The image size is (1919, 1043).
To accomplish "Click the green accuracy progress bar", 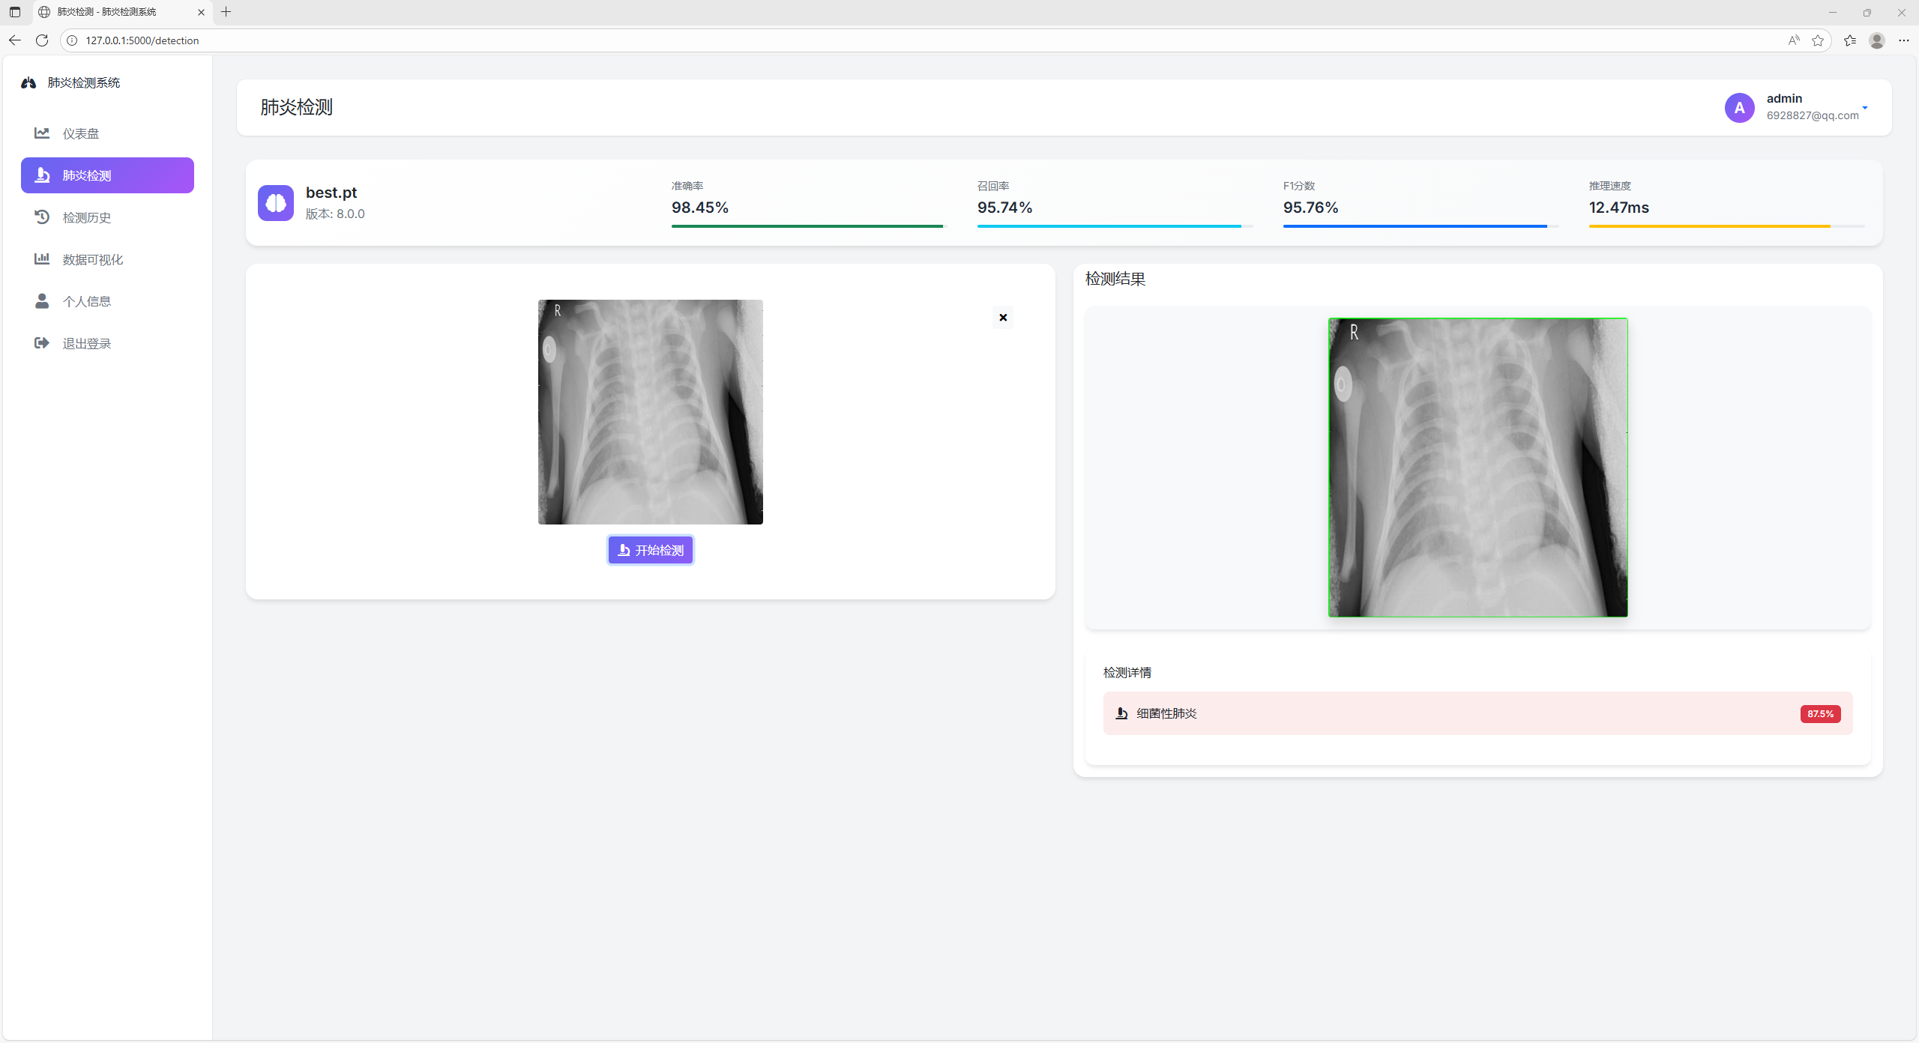I will [807, 226].
